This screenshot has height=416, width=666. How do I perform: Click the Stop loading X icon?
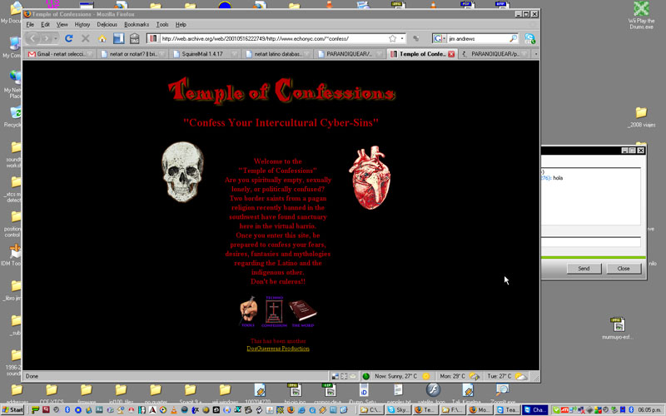(86, 38)
